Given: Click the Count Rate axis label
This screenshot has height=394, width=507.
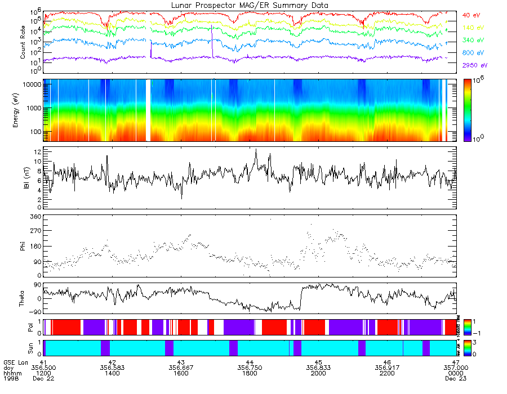Looking at the screenshot, I should tap(23, 42).
